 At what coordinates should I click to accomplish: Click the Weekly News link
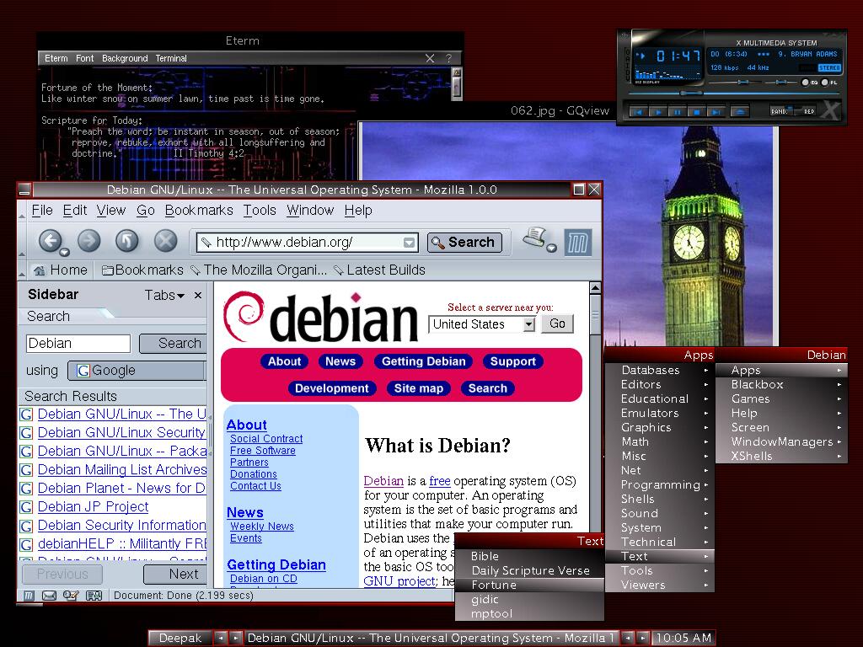[262, 527]
